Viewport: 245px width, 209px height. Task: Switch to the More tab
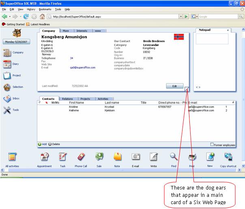[x=66, y=31]
